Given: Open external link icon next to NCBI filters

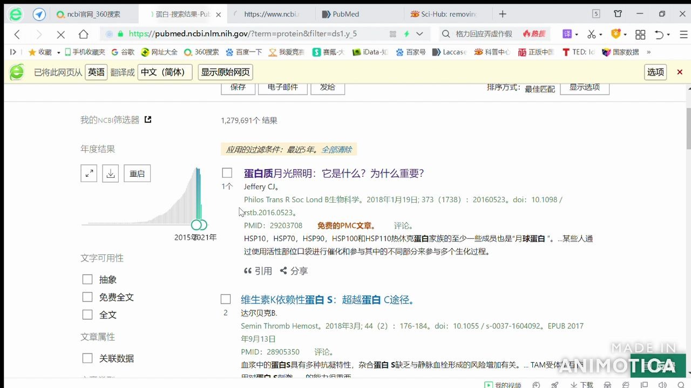Looking at the screenshot, I should [148, 120].
